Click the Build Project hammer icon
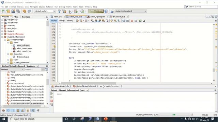The image size is (218, 122). click(x=59, y=11)
